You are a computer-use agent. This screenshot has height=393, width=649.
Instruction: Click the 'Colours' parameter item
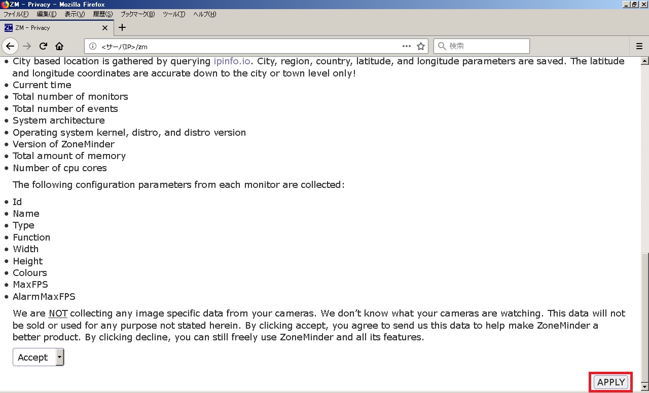click(30, 273)
